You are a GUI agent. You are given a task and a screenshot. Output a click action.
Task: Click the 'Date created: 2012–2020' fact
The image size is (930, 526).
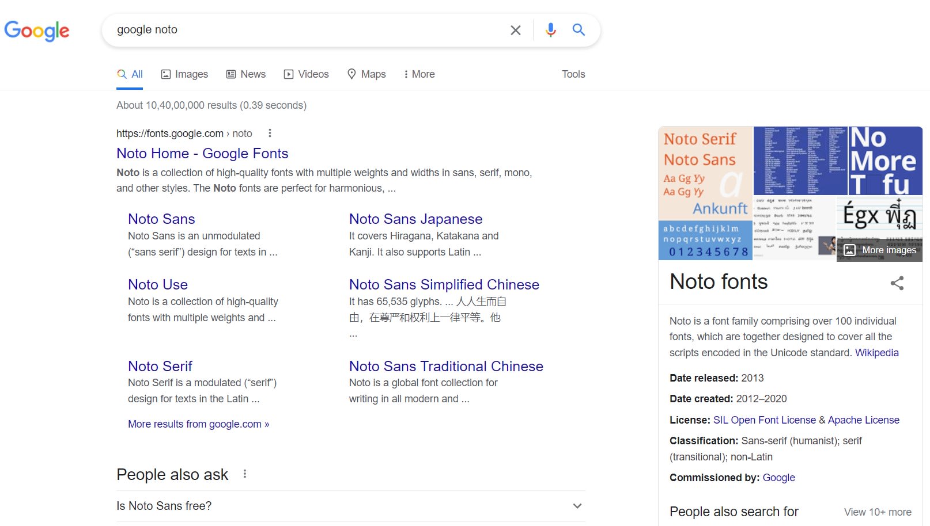(x=728, y=399)
